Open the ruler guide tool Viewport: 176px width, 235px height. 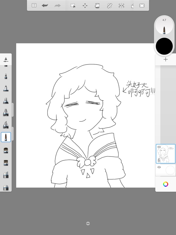coord(109,6)
